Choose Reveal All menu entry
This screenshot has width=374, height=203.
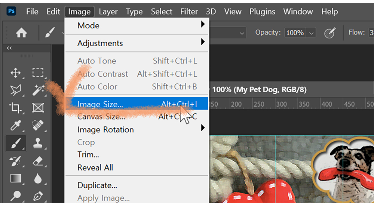click(x=137, y=167)
